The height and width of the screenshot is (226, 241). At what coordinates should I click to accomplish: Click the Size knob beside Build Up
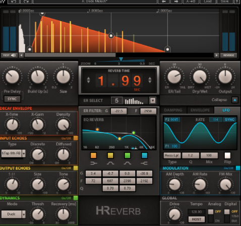click(x=63, y=77)
